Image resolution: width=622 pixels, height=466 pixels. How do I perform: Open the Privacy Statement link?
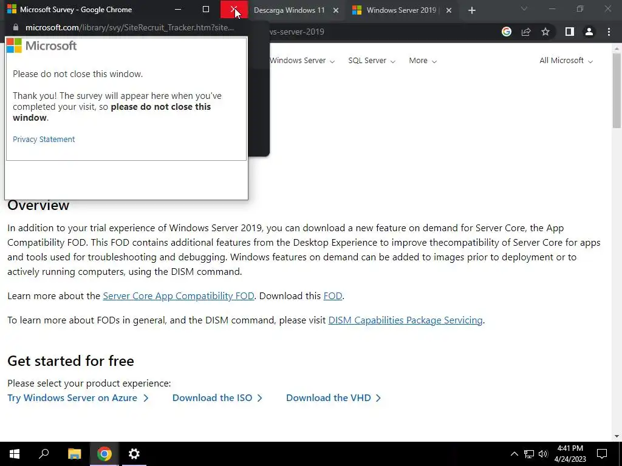point(44,139)
